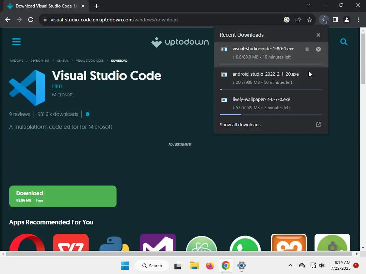
Task: Click the horizontal scrollbar right arrow
Action: pyautogui.click(x=357, y=254)
